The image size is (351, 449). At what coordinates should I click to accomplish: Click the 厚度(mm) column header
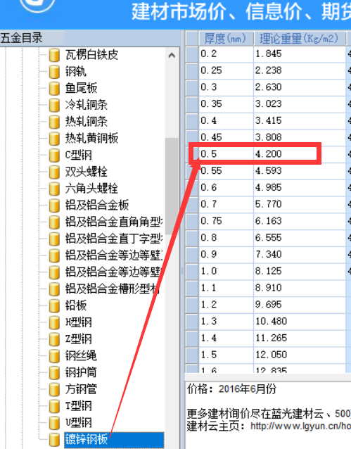[226, 39]
